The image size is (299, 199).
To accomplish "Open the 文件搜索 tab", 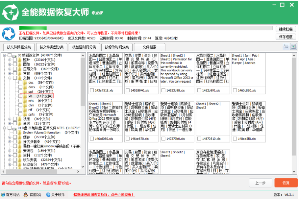I will [149, 47].
